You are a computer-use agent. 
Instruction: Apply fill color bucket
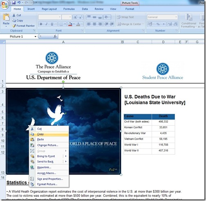[x=70, y=24]
